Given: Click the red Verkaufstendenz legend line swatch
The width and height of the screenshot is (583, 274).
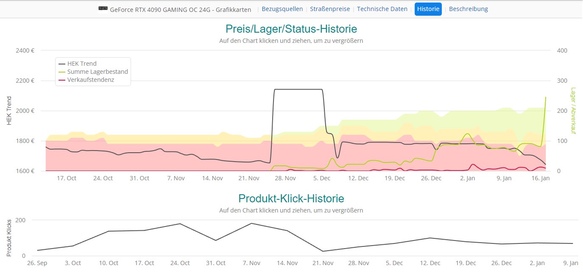Looking at the screenshot, I should tap(62, 80).
